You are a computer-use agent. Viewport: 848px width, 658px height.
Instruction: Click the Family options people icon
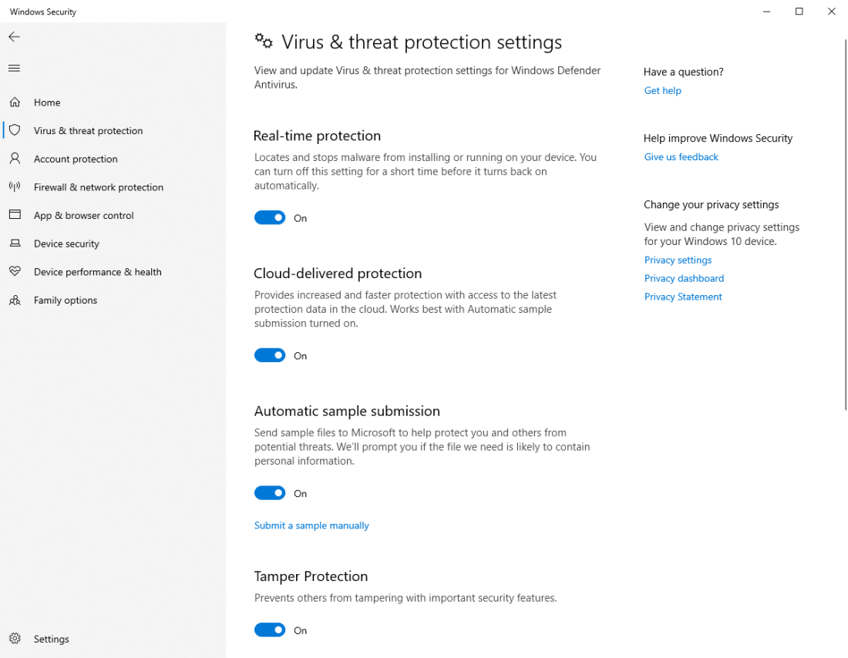coord(15,300)
